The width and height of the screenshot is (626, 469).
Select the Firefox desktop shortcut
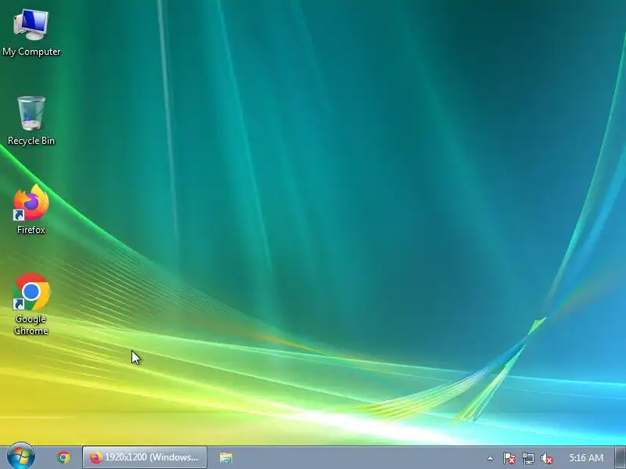31,209
